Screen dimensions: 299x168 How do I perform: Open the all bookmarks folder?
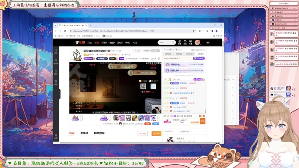[x=217, y=36]
